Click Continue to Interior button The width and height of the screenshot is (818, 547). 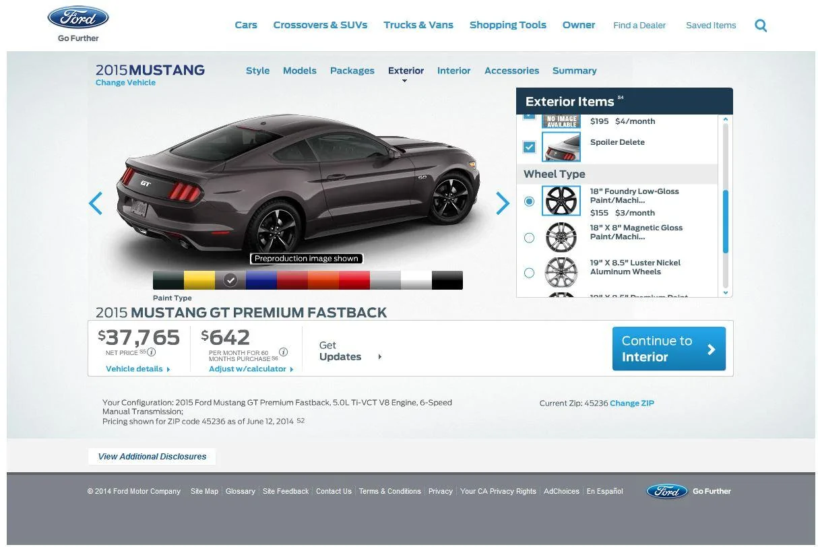click(668, 349)
